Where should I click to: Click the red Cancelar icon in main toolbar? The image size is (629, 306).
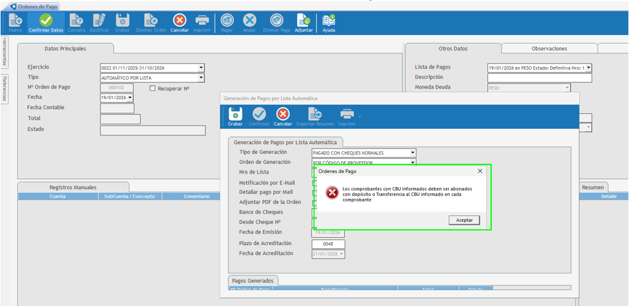(x=179, y=22)
